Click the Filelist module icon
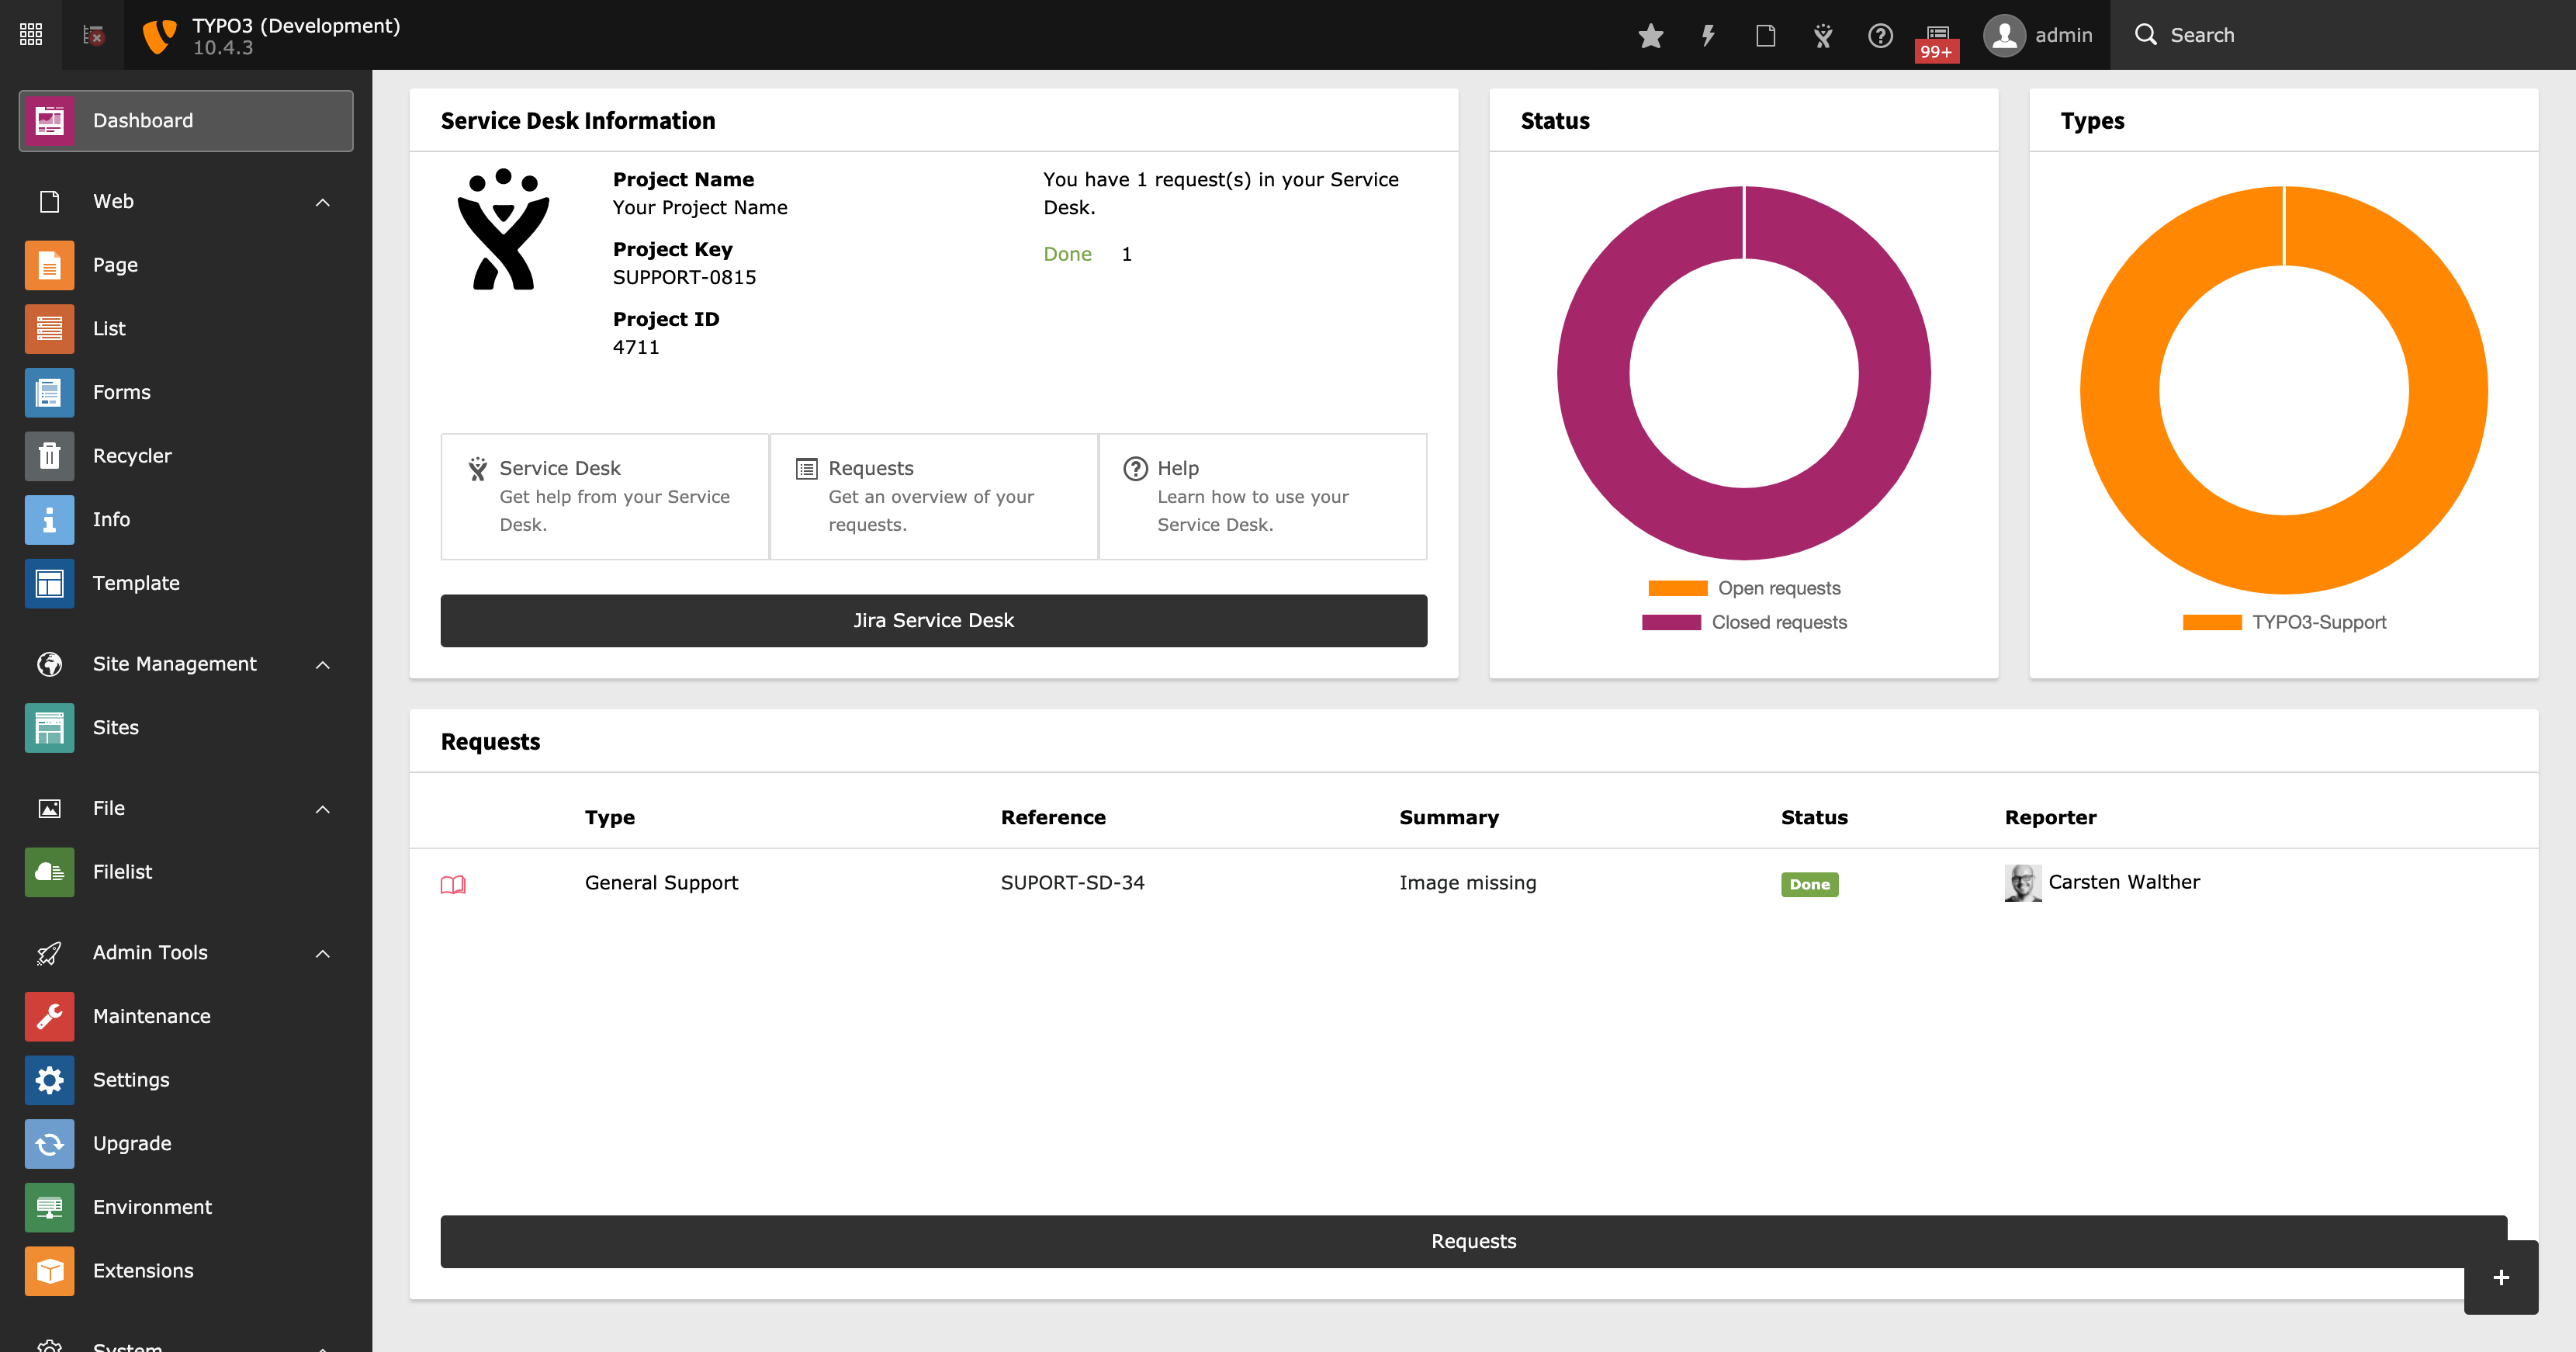The image size is (2576, 1352). [x=49, y=872]
